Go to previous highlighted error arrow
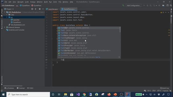 point(166,12)
